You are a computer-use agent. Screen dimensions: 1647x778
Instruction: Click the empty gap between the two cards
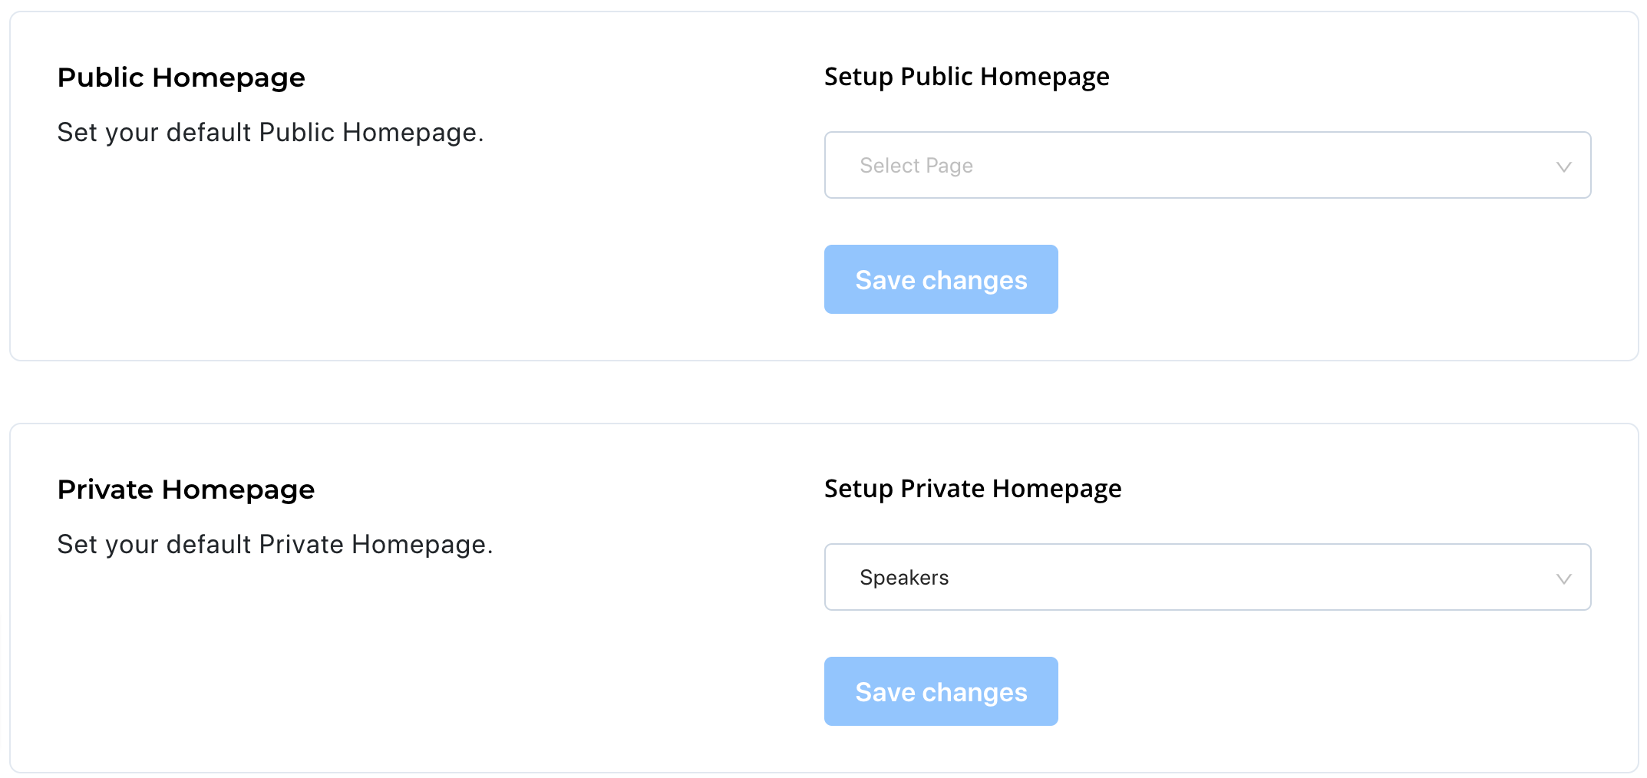[x=823, y=392]
